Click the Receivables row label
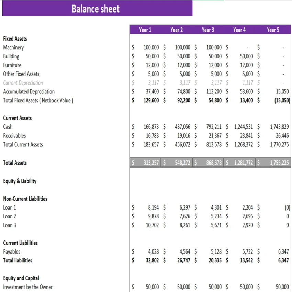292x292 pixels. click(14, 136)
